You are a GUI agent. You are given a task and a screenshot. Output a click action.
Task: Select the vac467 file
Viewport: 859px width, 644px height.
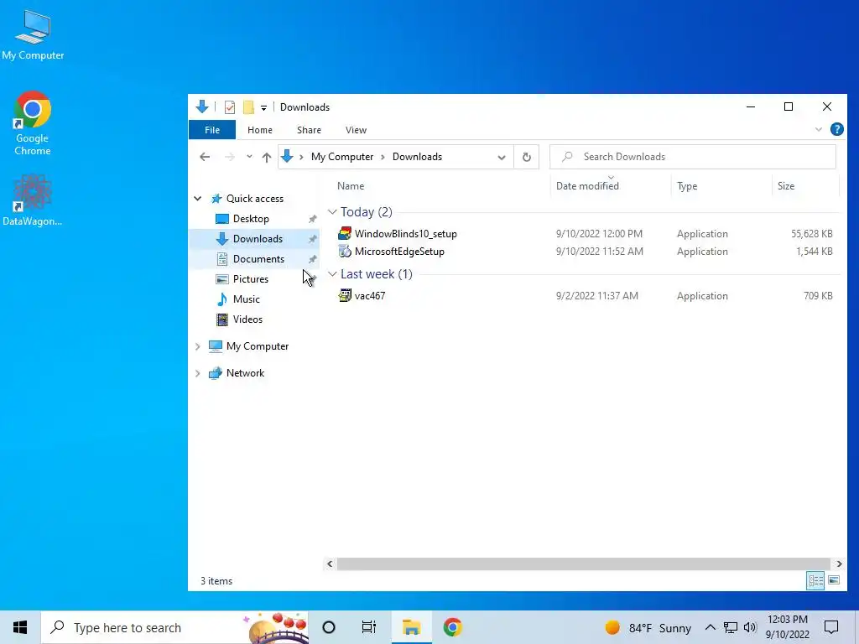pyautogui.click(x=370, y=296)
